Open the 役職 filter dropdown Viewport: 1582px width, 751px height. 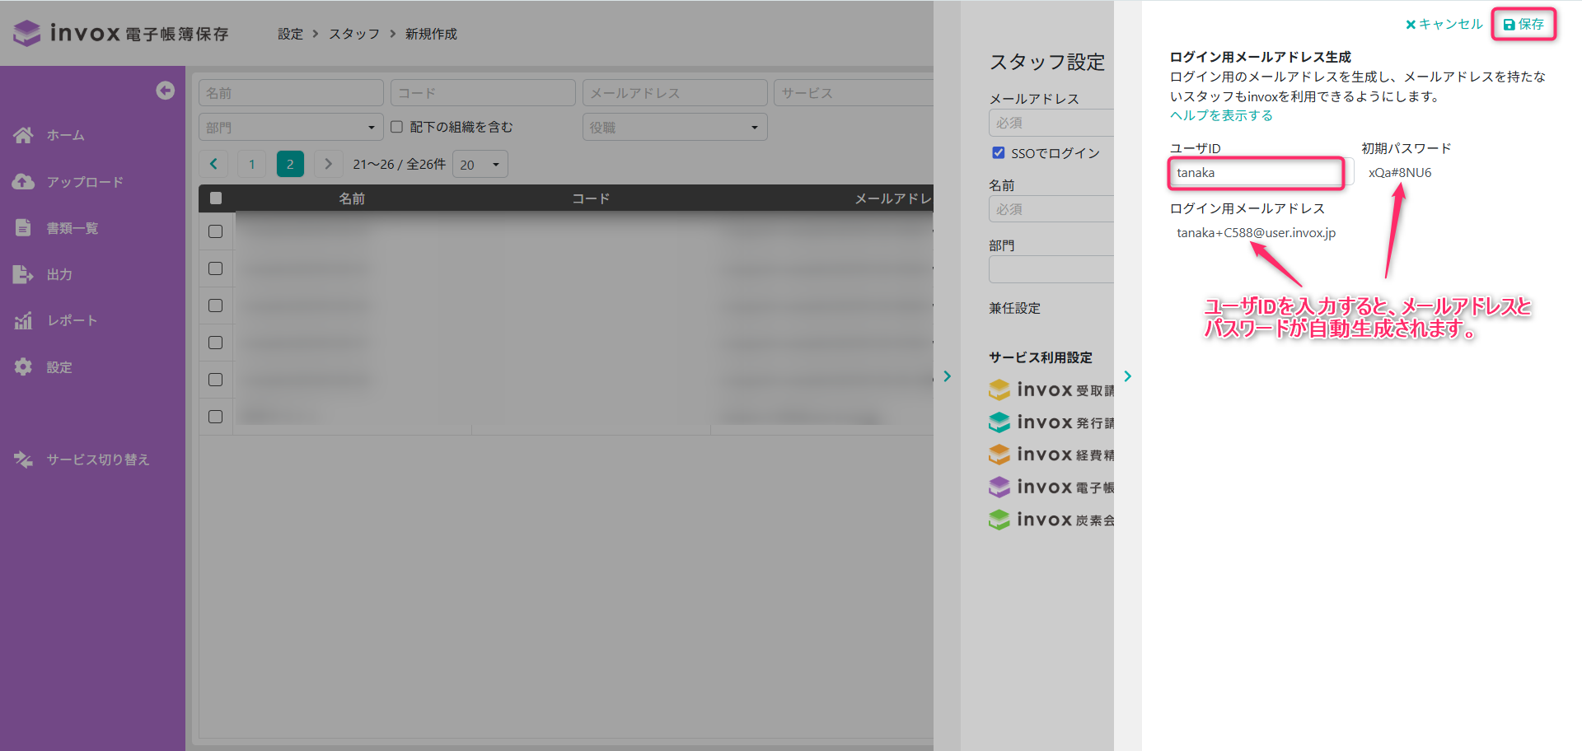coord(675,127)
